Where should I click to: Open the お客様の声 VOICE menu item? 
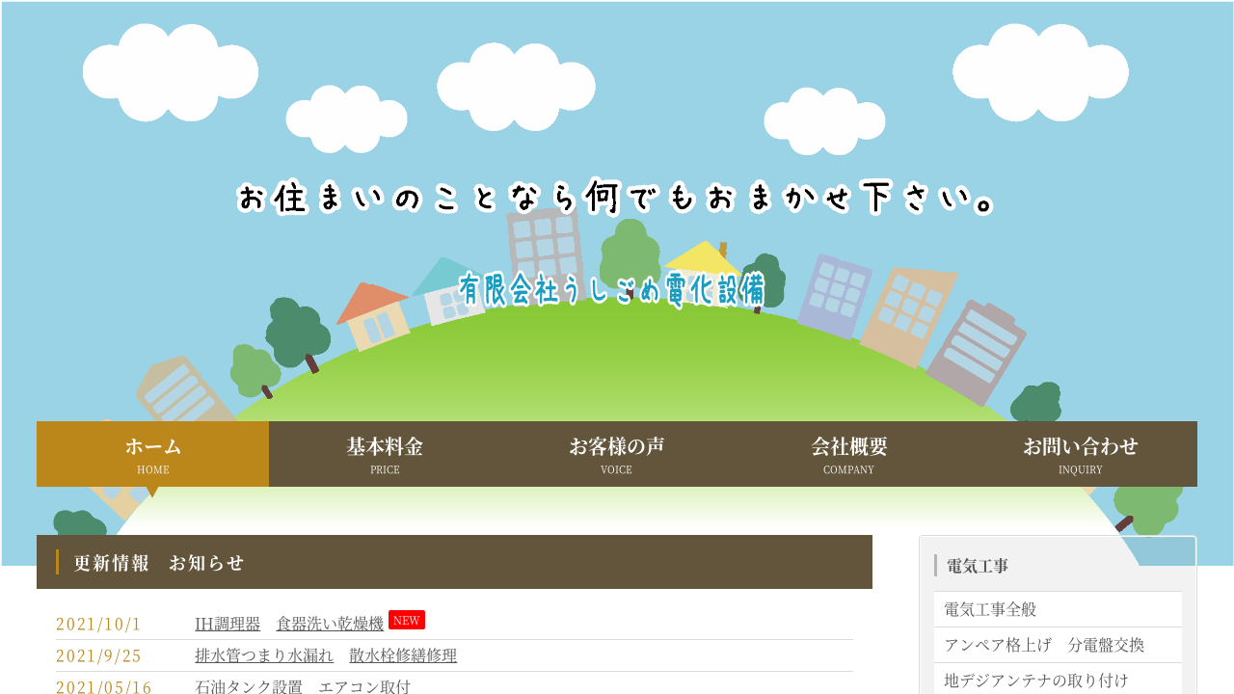(x=616, y=454)
